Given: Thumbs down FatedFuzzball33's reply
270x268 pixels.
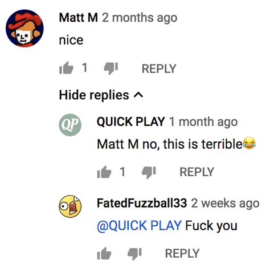Looking at the screenshot, I should pyautogui.click(x=134, y=254).
